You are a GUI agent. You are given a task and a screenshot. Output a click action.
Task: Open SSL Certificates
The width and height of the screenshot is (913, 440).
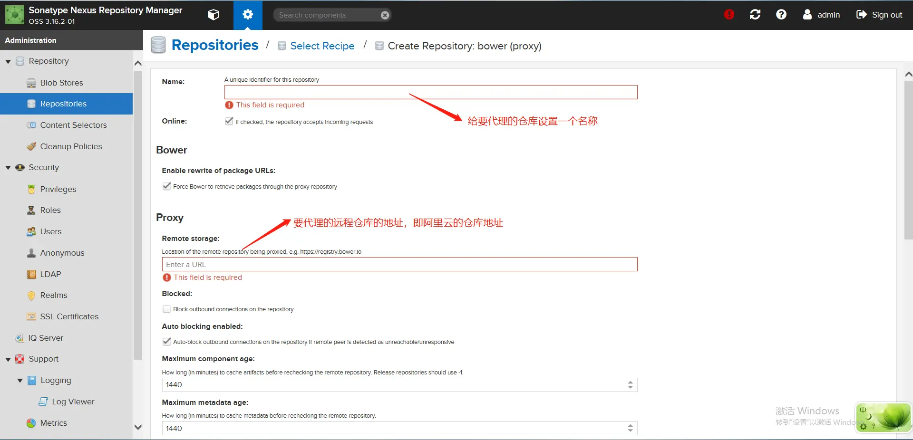[69, 316]
